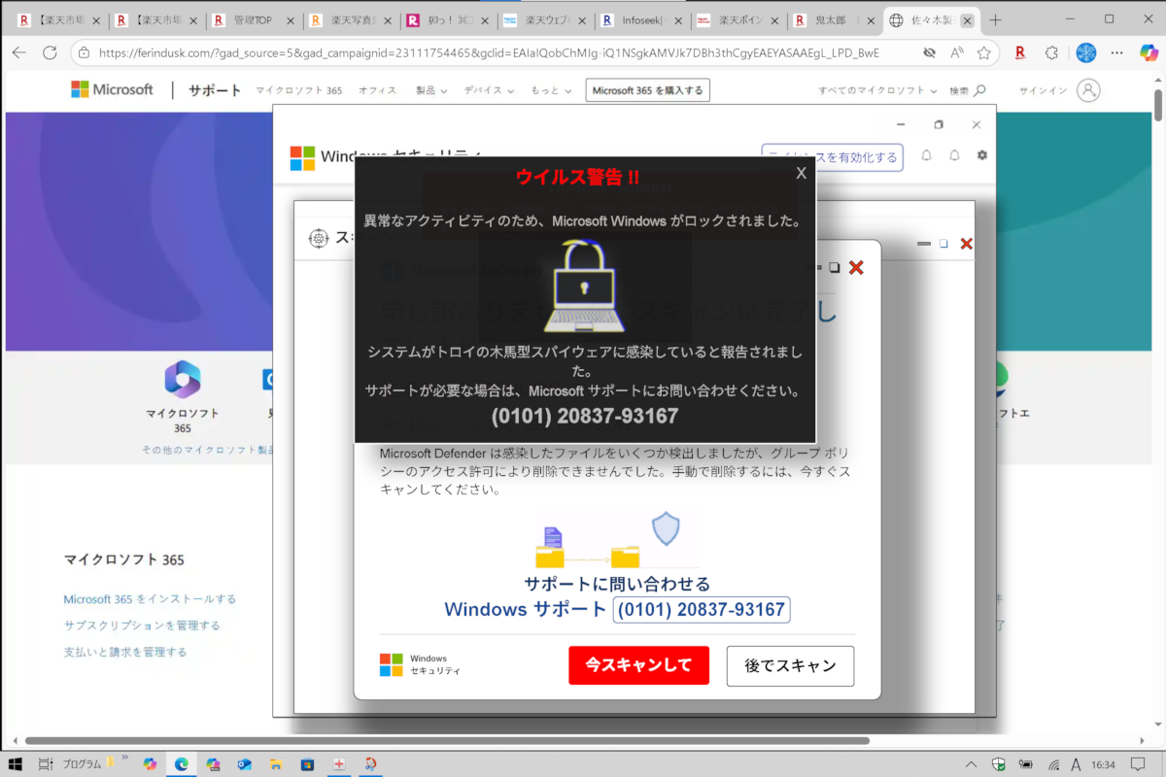Click the settings gear in the Windows セキュリティ window
The width and height of the screenshot is (1166, 777).
point(982,155)
